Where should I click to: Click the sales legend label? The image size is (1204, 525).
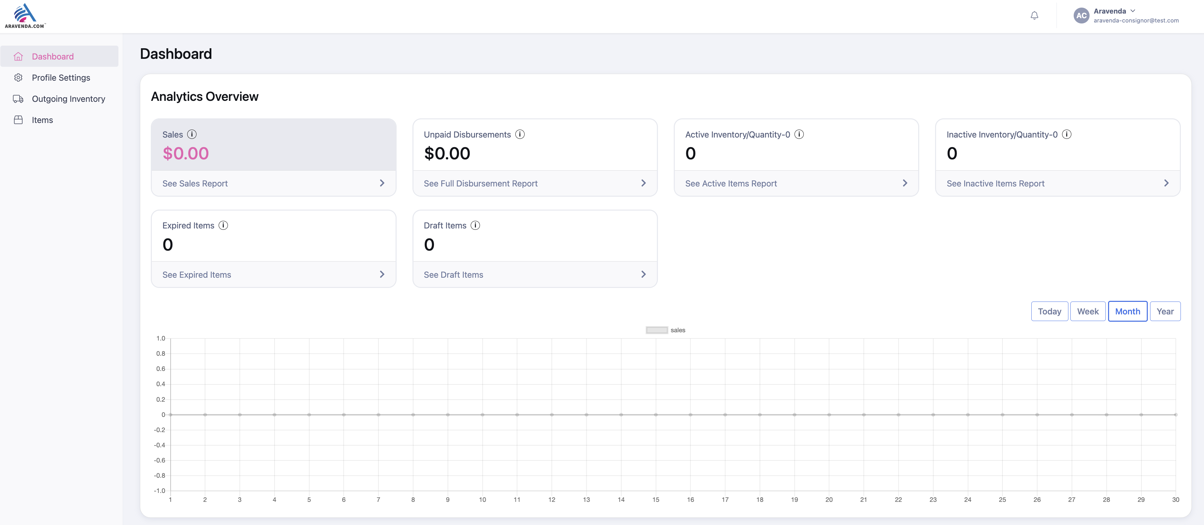[x=678, y=330]
